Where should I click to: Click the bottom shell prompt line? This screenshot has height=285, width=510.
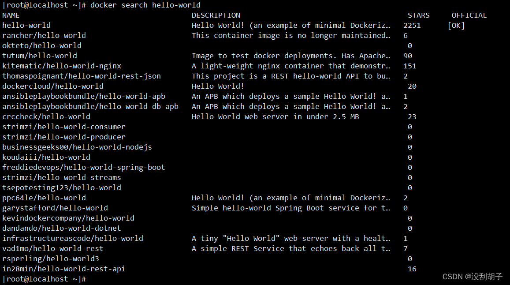44,279
